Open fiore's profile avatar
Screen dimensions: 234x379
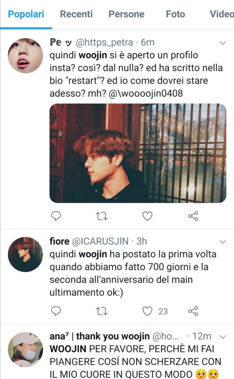pyautogui.click(x=26, y=254)
